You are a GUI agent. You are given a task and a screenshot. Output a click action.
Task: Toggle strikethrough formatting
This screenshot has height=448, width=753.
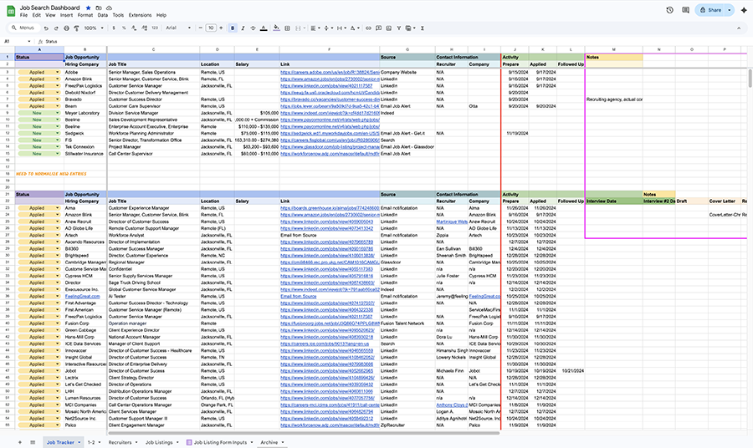click(x=253, y=28)
